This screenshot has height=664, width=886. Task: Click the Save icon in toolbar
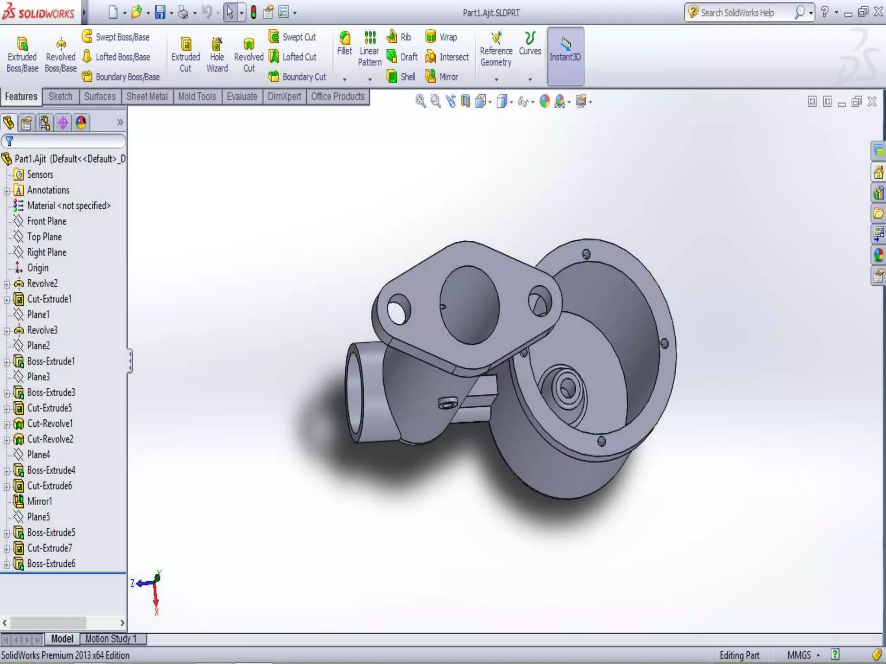pos(160,12)
